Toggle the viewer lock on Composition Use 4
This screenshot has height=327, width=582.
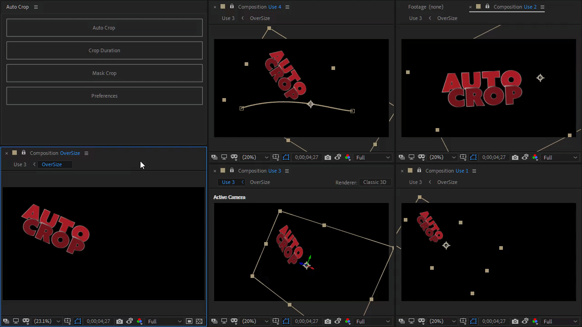click(x=232, y=7)
